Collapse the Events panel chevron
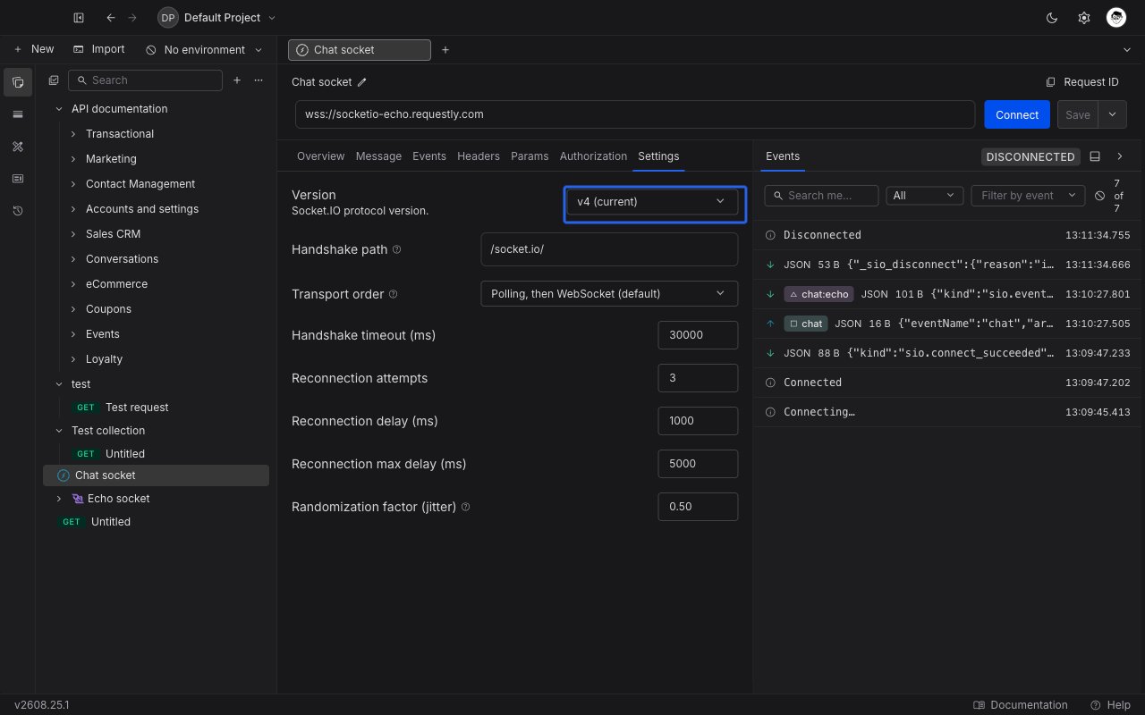Screen dimensions: 1145x715 pos(1119,156)
